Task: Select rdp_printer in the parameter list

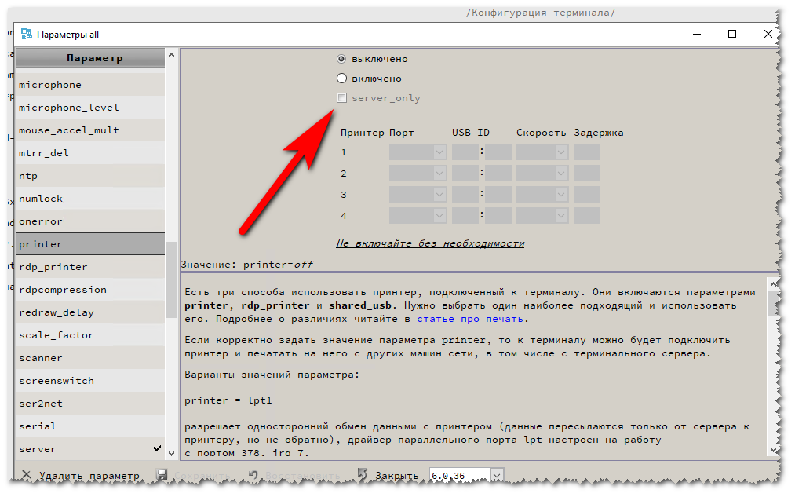Action: click(x=53, y=267)
